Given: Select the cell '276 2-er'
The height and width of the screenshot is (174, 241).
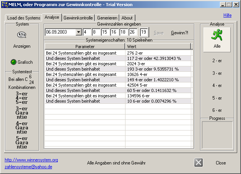Looking at the screenshot, I should (x=158, y=53).
